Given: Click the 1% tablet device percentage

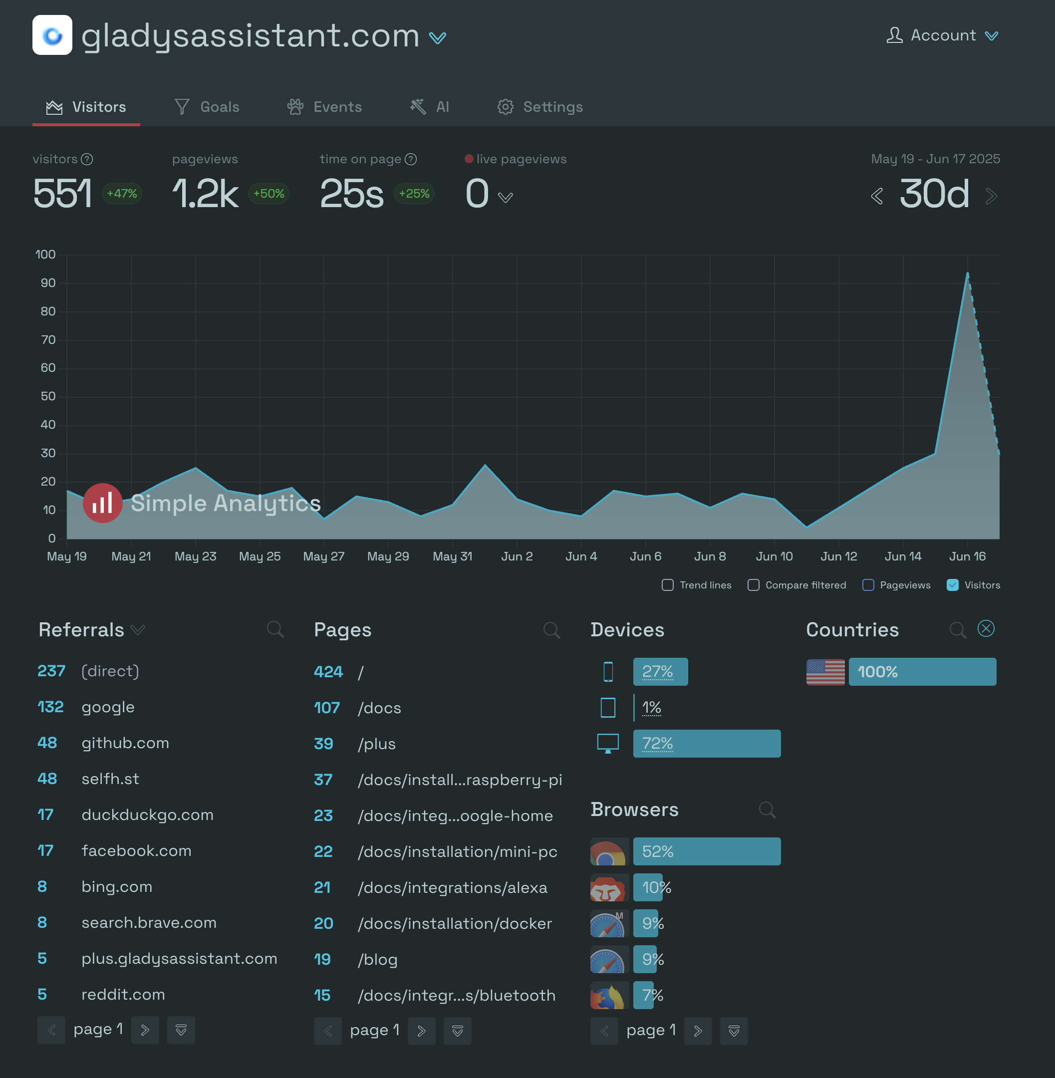Looking at the screenshot, I should coord(652,708).
